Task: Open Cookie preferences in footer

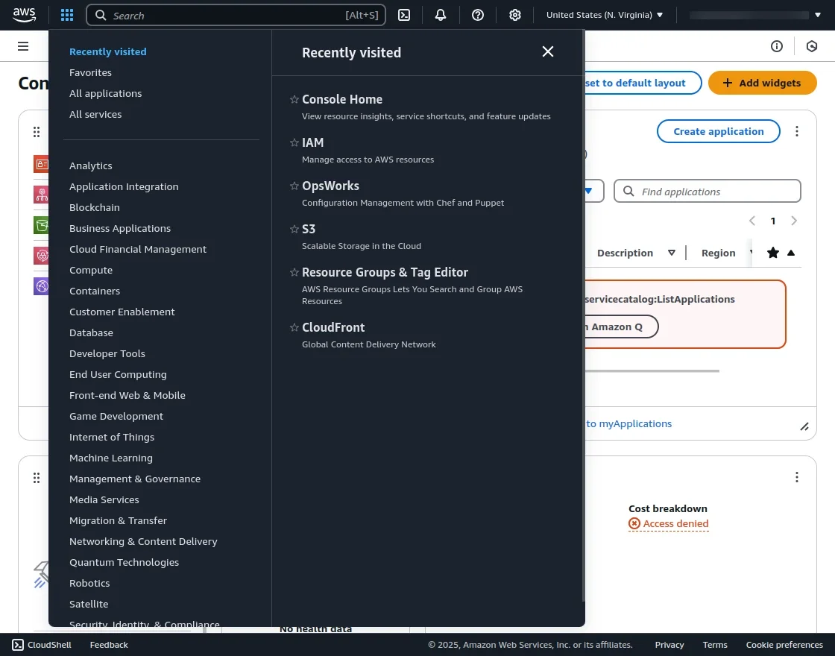Action: coord(784,645)
